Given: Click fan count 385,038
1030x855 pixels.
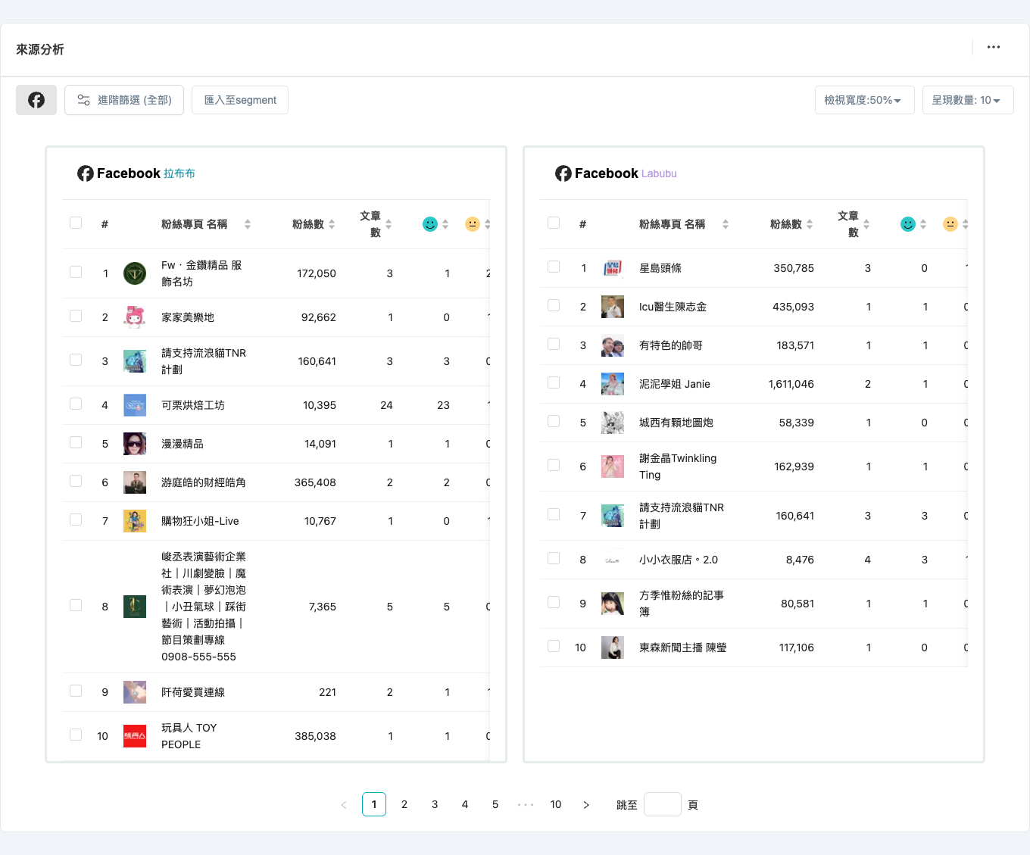Looking at the screenshot, I should point(315,736).
